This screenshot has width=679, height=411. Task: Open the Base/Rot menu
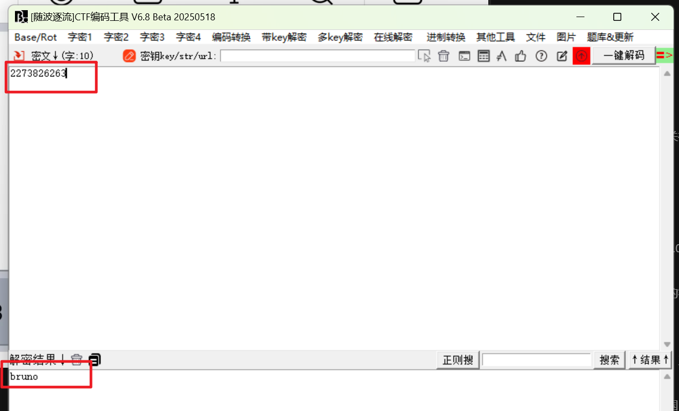coord(35,37)
